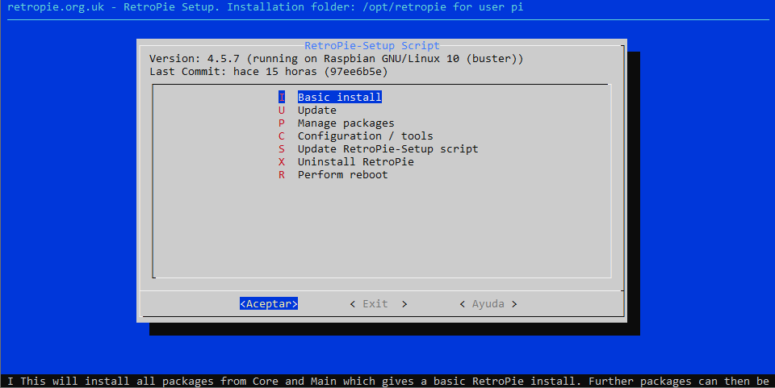Viewport: 775px width, 388px height.
Task: Click the Aceptar button
Action: point(269,303)
